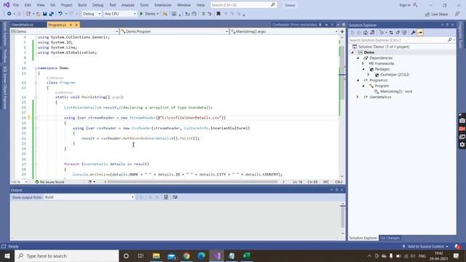The width and height of the screenshot is (466, 262).
Task: Click the Show All Files icon in Solution Explorer
Action: pos(404,32)
